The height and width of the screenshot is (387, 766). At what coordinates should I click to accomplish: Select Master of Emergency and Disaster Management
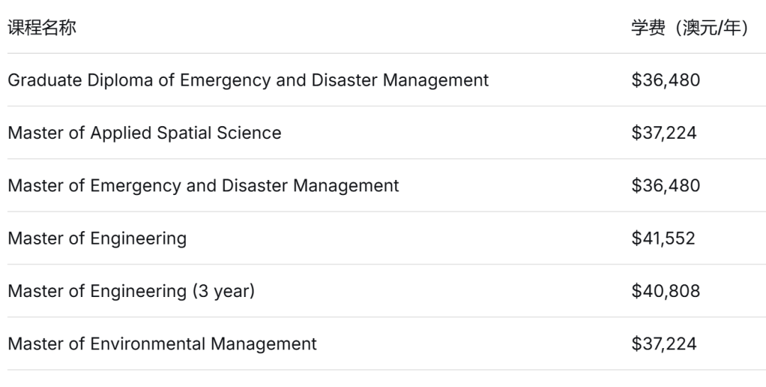click(203, 186)
